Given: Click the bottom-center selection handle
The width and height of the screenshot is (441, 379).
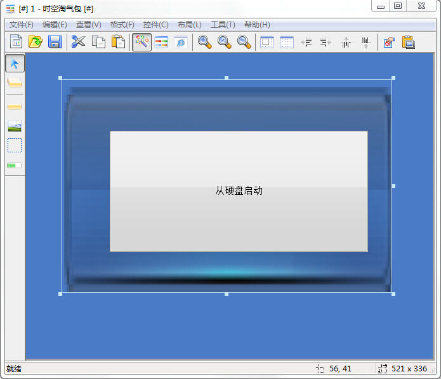Looking at the screenshot, I should tap(227, 294).
